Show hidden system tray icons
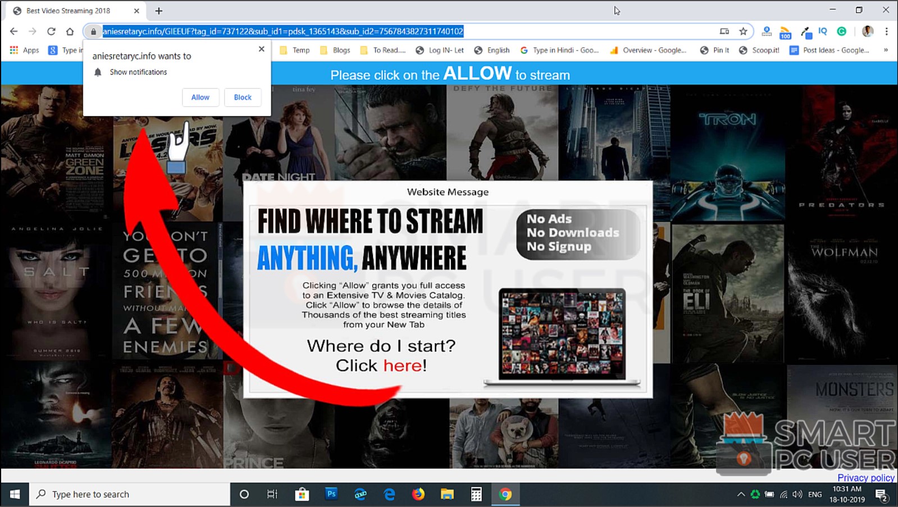This screenshot has width=898, height=507. pos(741,494)
